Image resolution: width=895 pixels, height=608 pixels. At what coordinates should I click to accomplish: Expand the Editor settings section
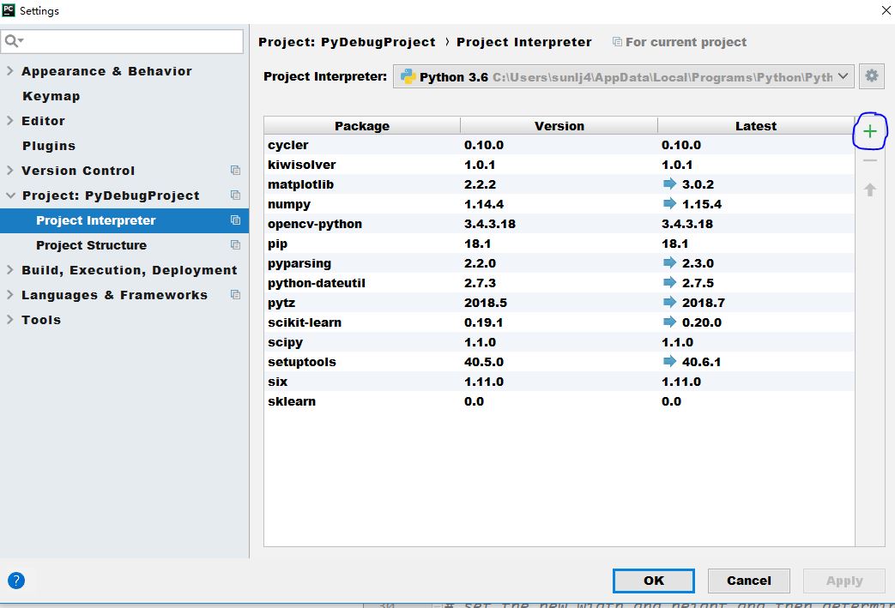click(9, 120)
